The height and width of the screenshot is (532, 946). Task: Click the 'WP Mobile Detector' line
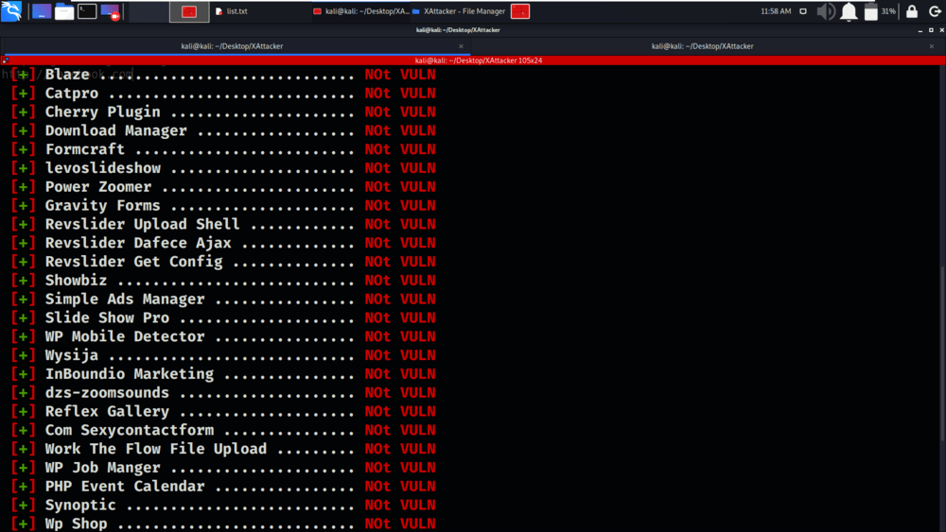(223, 336)
